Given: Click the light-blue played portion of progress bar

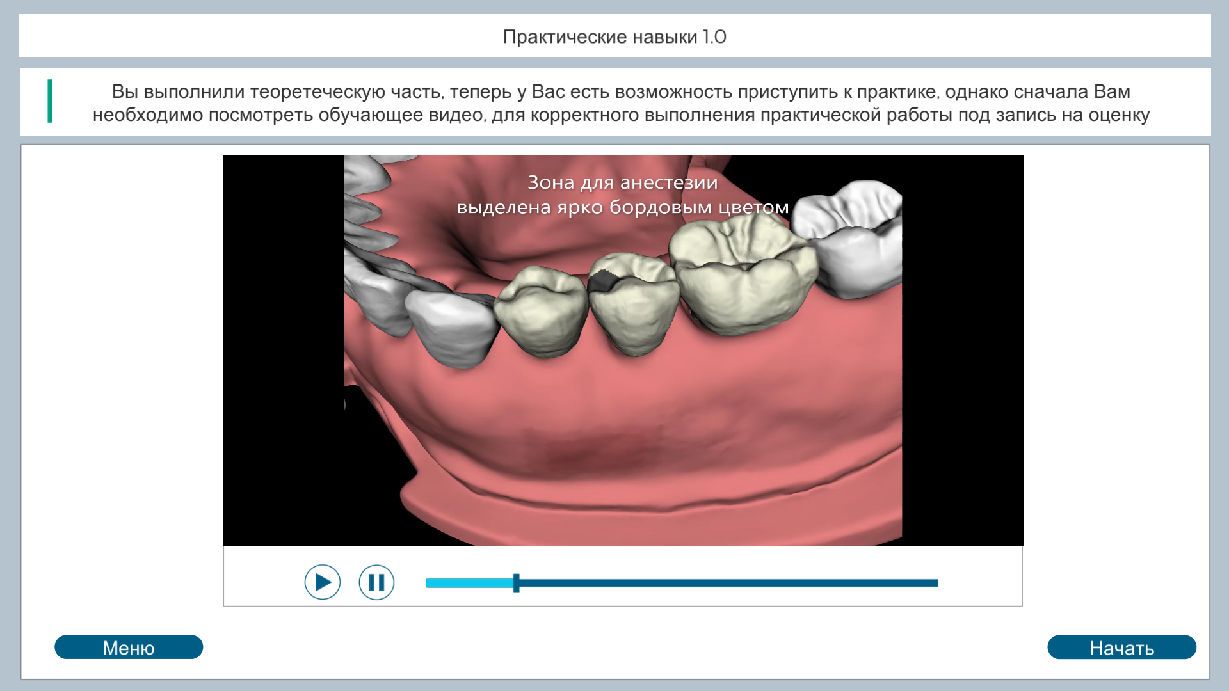Looking at the screenshot, I should point(469,583).
